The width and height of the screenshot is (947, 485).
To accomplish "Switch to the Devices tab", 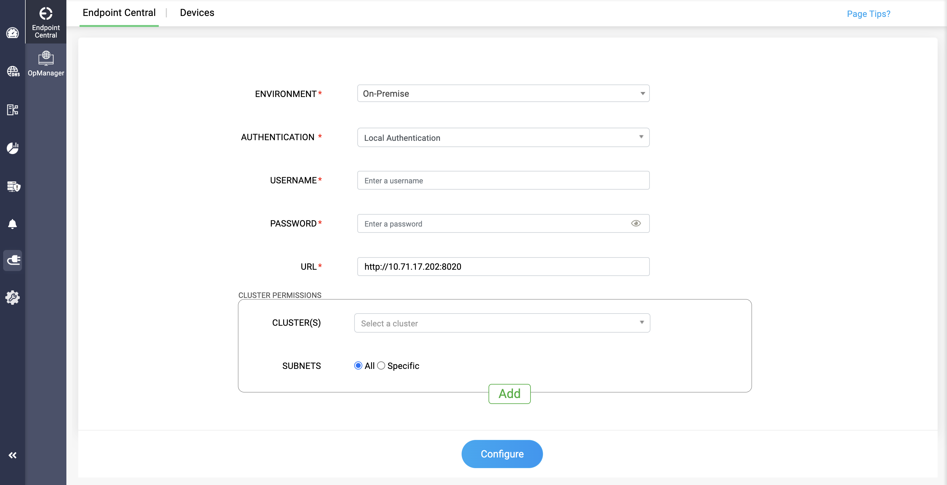I will point(197,13).
